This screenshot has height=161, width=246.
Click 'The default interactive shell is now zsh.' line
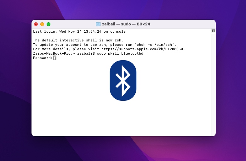78,40
